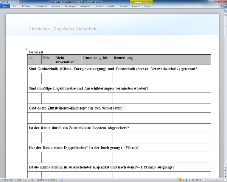Click the Save icon in quick access toolbar
This screenshot has height=182, width=227.
pos(6,2)
